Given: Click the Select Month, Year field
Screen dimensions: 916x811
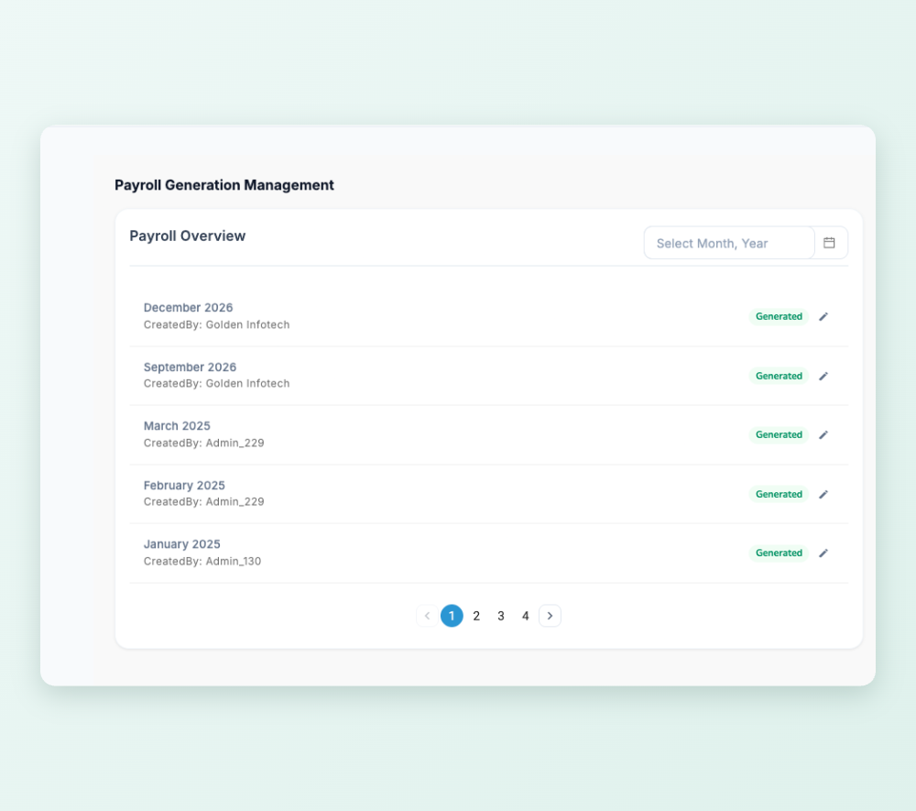Looking at the screenshot, I should point(729,243).
